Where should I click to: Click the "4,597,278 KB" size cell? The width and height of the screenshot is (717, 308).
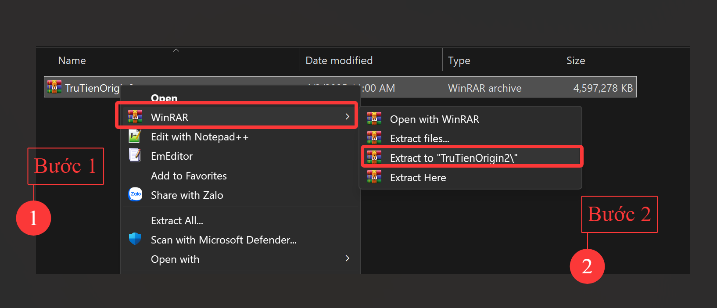[x=603, y=88]
